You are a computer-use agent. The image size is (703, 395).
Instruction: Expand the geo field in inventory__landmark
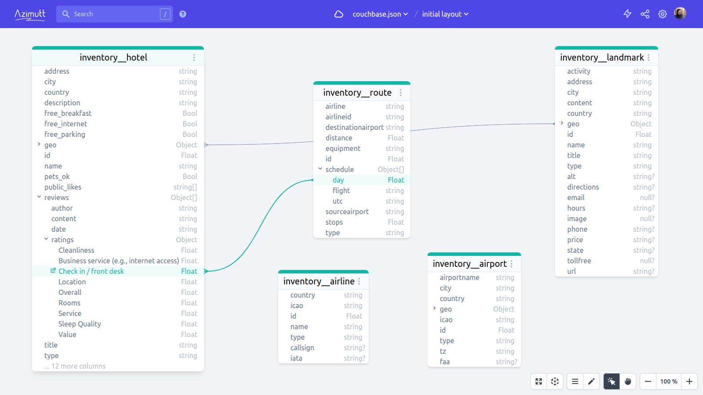[x=562, y=124]
